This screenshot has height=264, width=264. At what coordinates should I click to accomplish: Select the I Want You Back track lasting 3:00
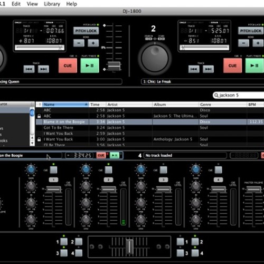click(150, 139)
